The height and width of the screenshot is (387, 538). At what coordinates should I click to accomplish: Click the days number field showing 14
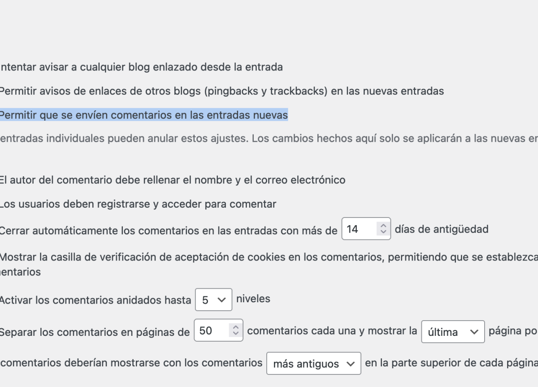(366, 229)
